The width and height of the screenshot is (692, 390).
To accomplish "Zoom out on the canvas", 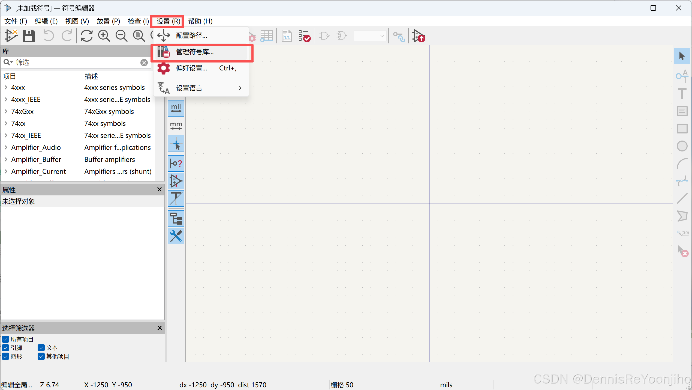I will click(122, 36).
